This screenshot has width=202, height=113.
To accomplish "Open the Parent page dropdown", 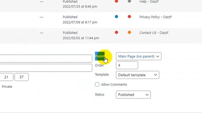I will 139,56.
